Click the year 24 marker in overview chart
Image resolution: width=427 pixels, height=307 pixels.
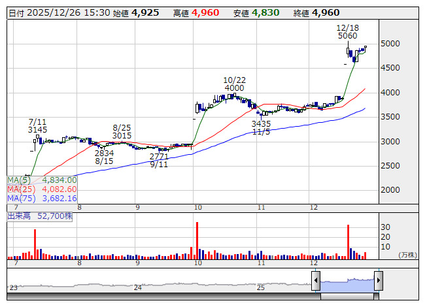click(138, 287)
